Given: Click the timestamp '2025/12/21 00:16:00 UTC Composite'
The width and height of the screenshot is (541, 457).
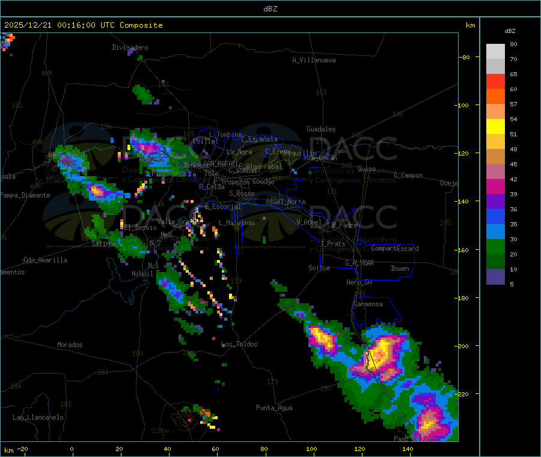Looking at the screenshot, I should point(83,25).
